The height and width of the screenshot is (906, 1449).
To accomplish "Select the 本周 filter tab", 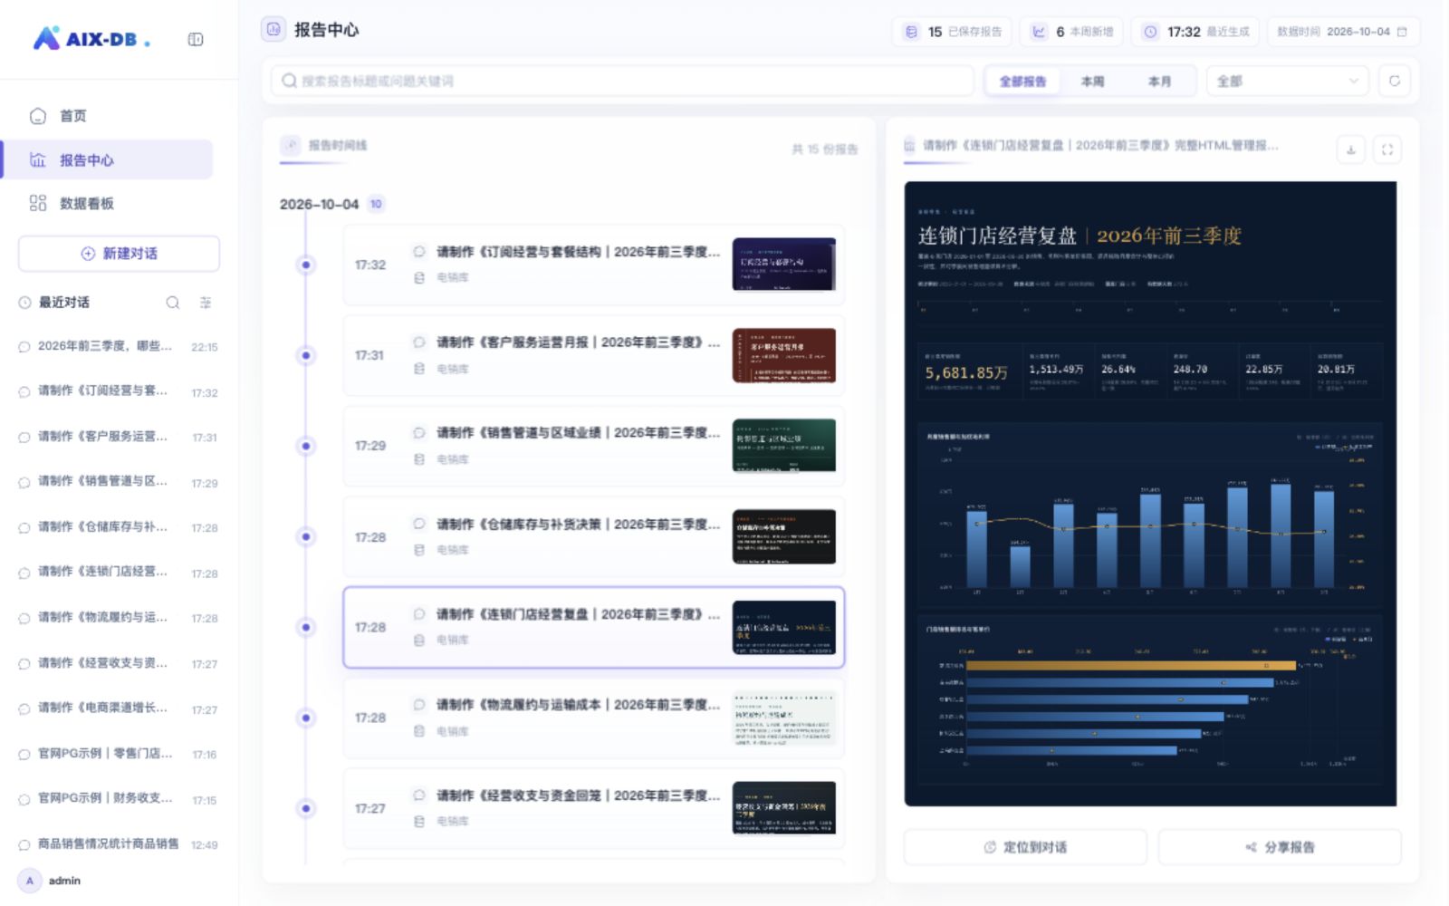I will pyautogui.click(x=1092, y=82).
